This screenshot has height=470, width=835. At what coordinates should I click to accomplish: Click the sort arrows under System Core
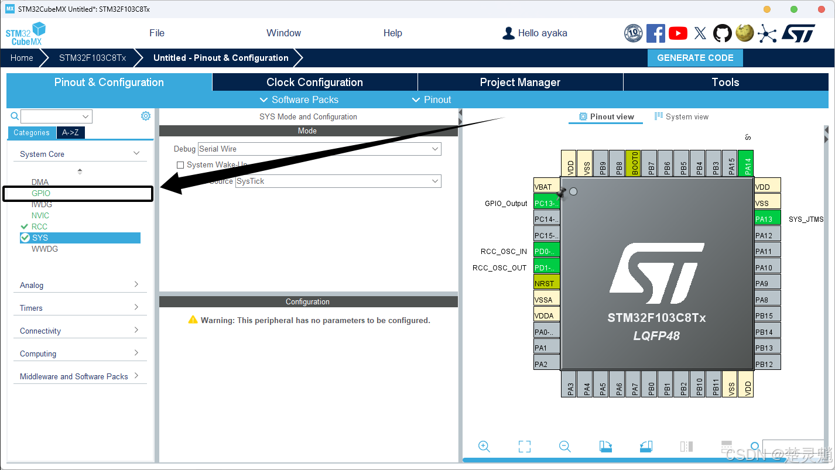click(80, 171)
